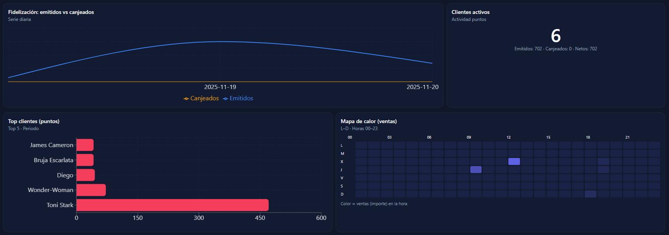Click the Sunday 18h heatmap cell
669x235 pixels.
click(x=591, y=194)
